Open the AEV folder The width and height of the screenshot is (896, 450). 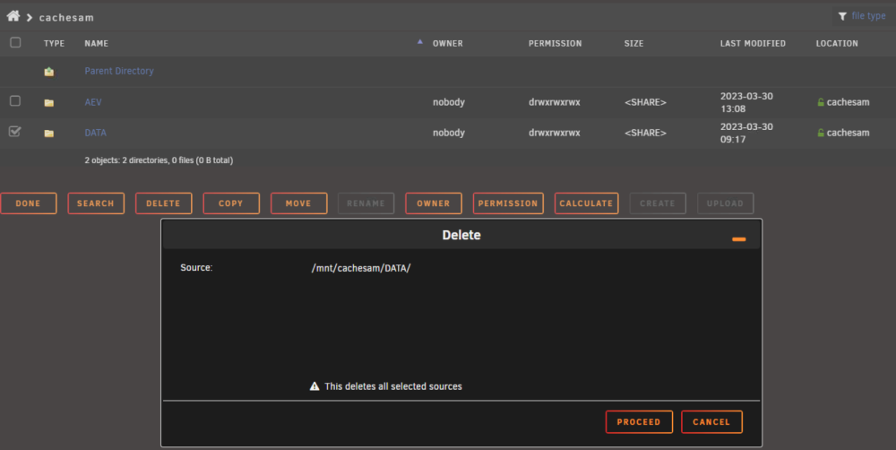pyautogui.click(x=93, y=102)
